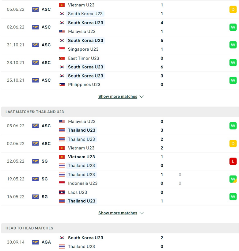Select the highlighted Thailand U23 name at 16.05.22
239x251 pixels.
[x=82, y=201]
